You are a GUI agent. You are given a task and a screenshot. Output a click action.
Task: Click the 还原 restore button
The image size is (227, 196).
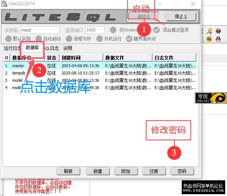coord(154,171)
